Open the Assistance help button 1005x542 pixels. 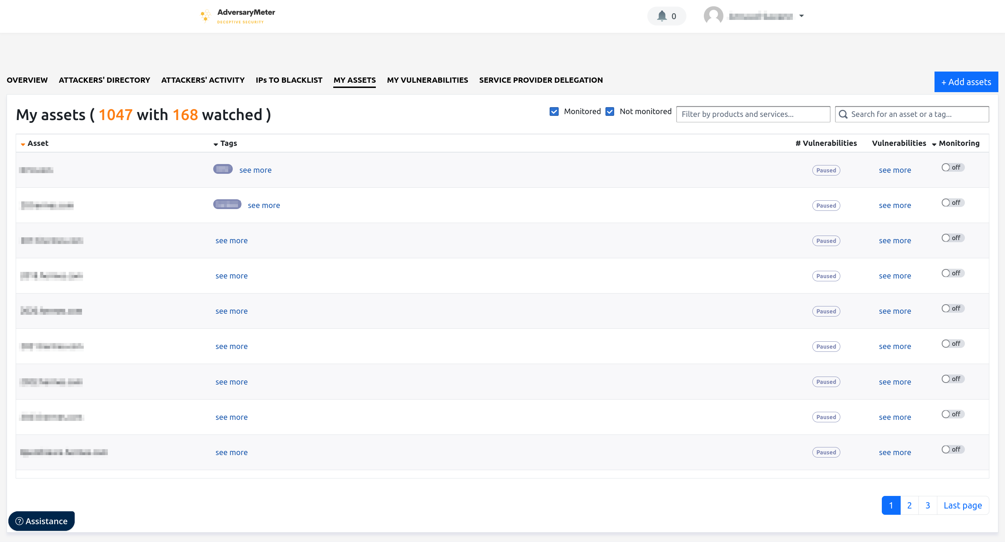click(42, 521)
